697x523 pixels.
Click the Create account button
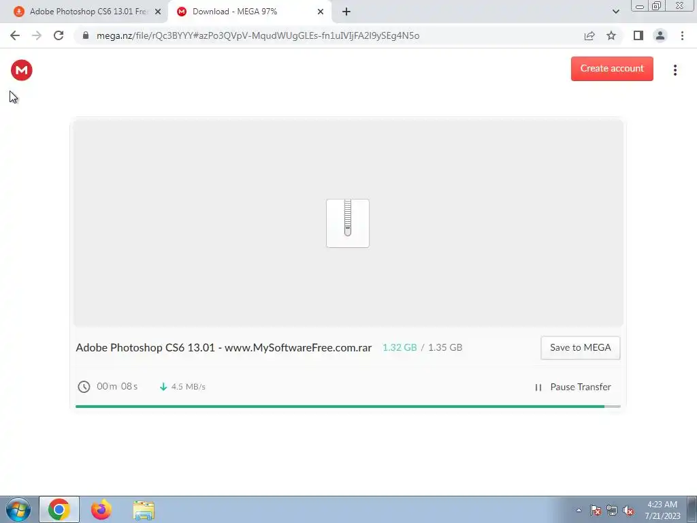pos(612,69)
